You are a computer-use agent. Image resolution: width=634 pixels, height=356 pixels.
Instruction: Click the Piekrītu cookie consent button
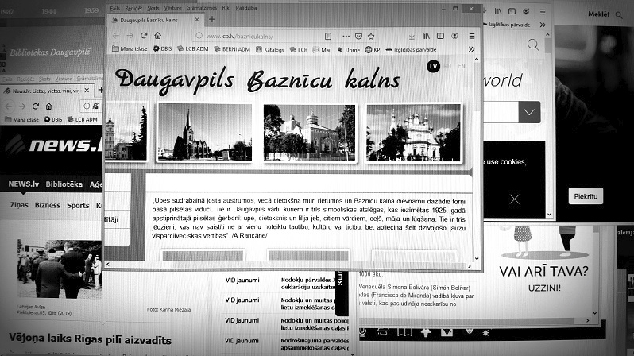click(586, 196)
